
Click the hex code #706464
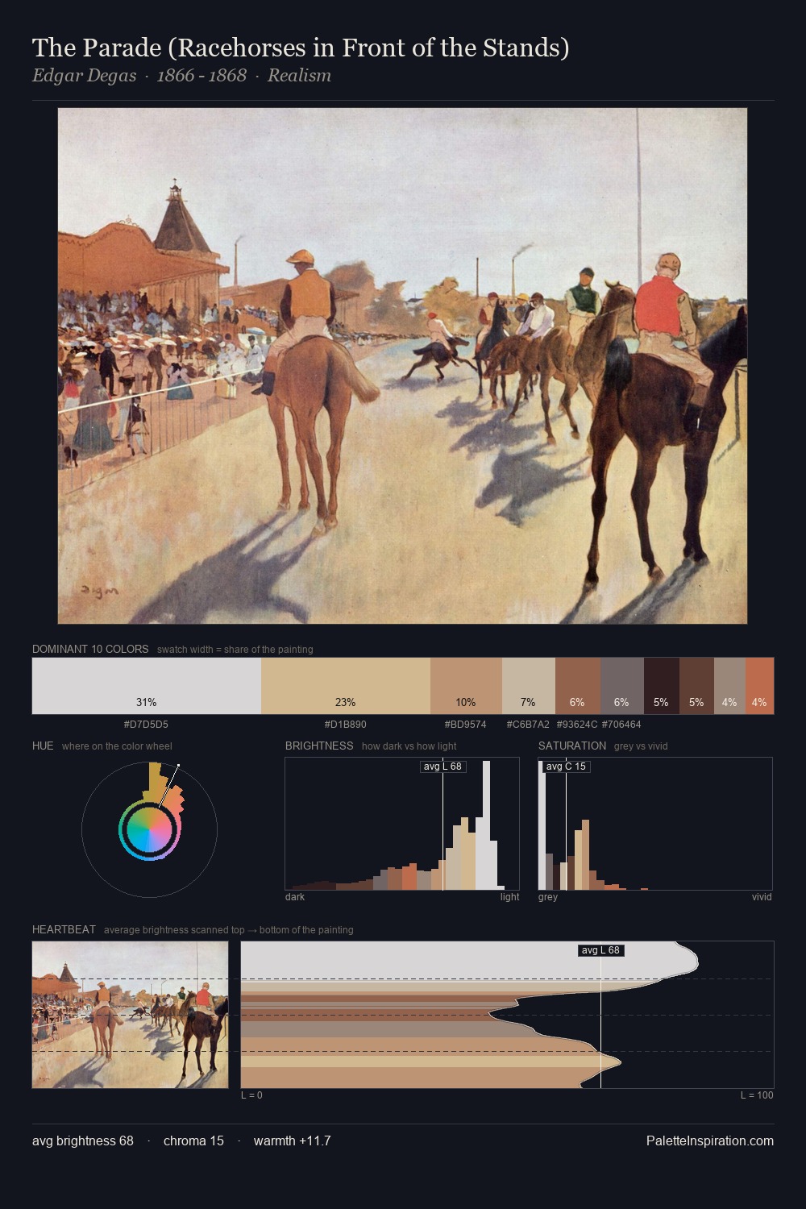point(621,725)
